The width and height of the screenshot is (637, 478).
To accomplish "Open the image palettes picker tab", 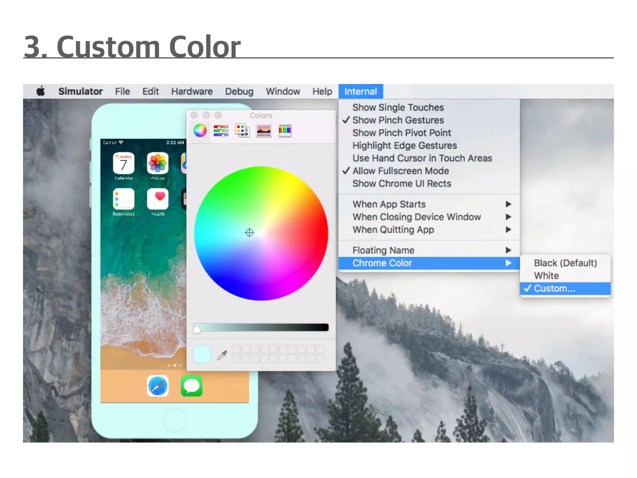I will [263, 131].
